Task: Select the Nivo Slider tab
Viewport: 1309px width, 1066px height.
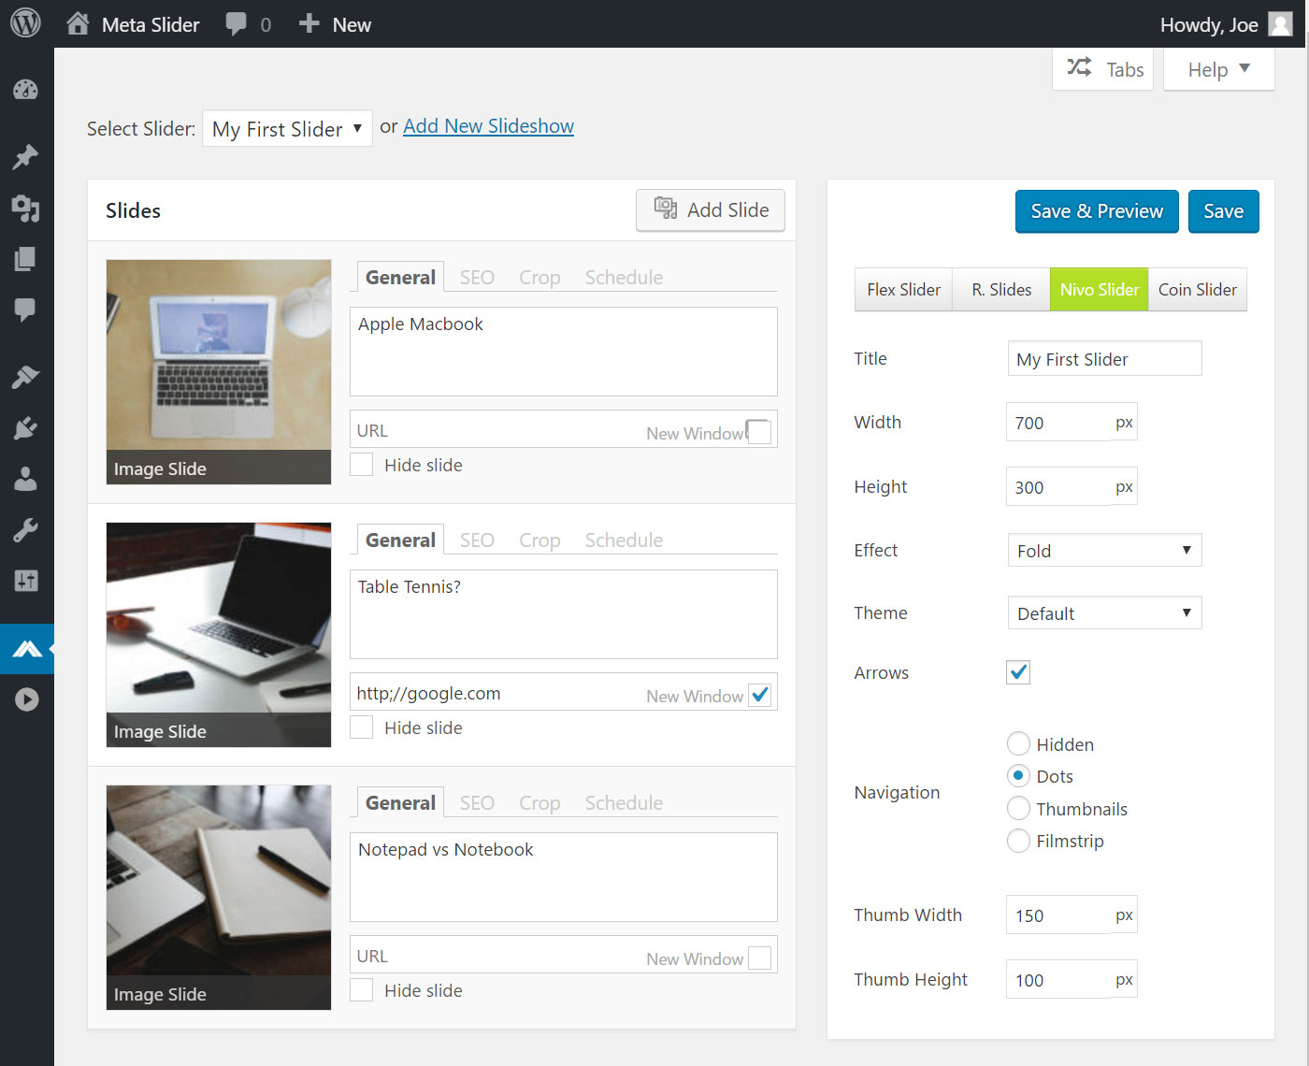Action: [x=1100, y=289]
